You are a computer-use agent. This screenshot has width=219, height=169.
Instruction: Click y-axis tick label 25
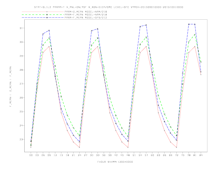click(x=21, y=112)
